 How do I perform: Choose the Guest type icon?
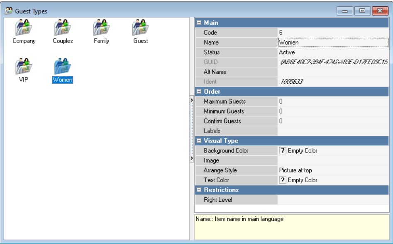pos(140,29)
